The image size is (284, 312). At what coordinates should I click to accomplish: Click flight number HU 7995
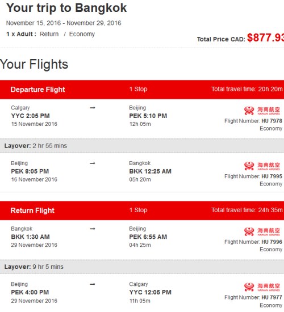click(272, 176)
